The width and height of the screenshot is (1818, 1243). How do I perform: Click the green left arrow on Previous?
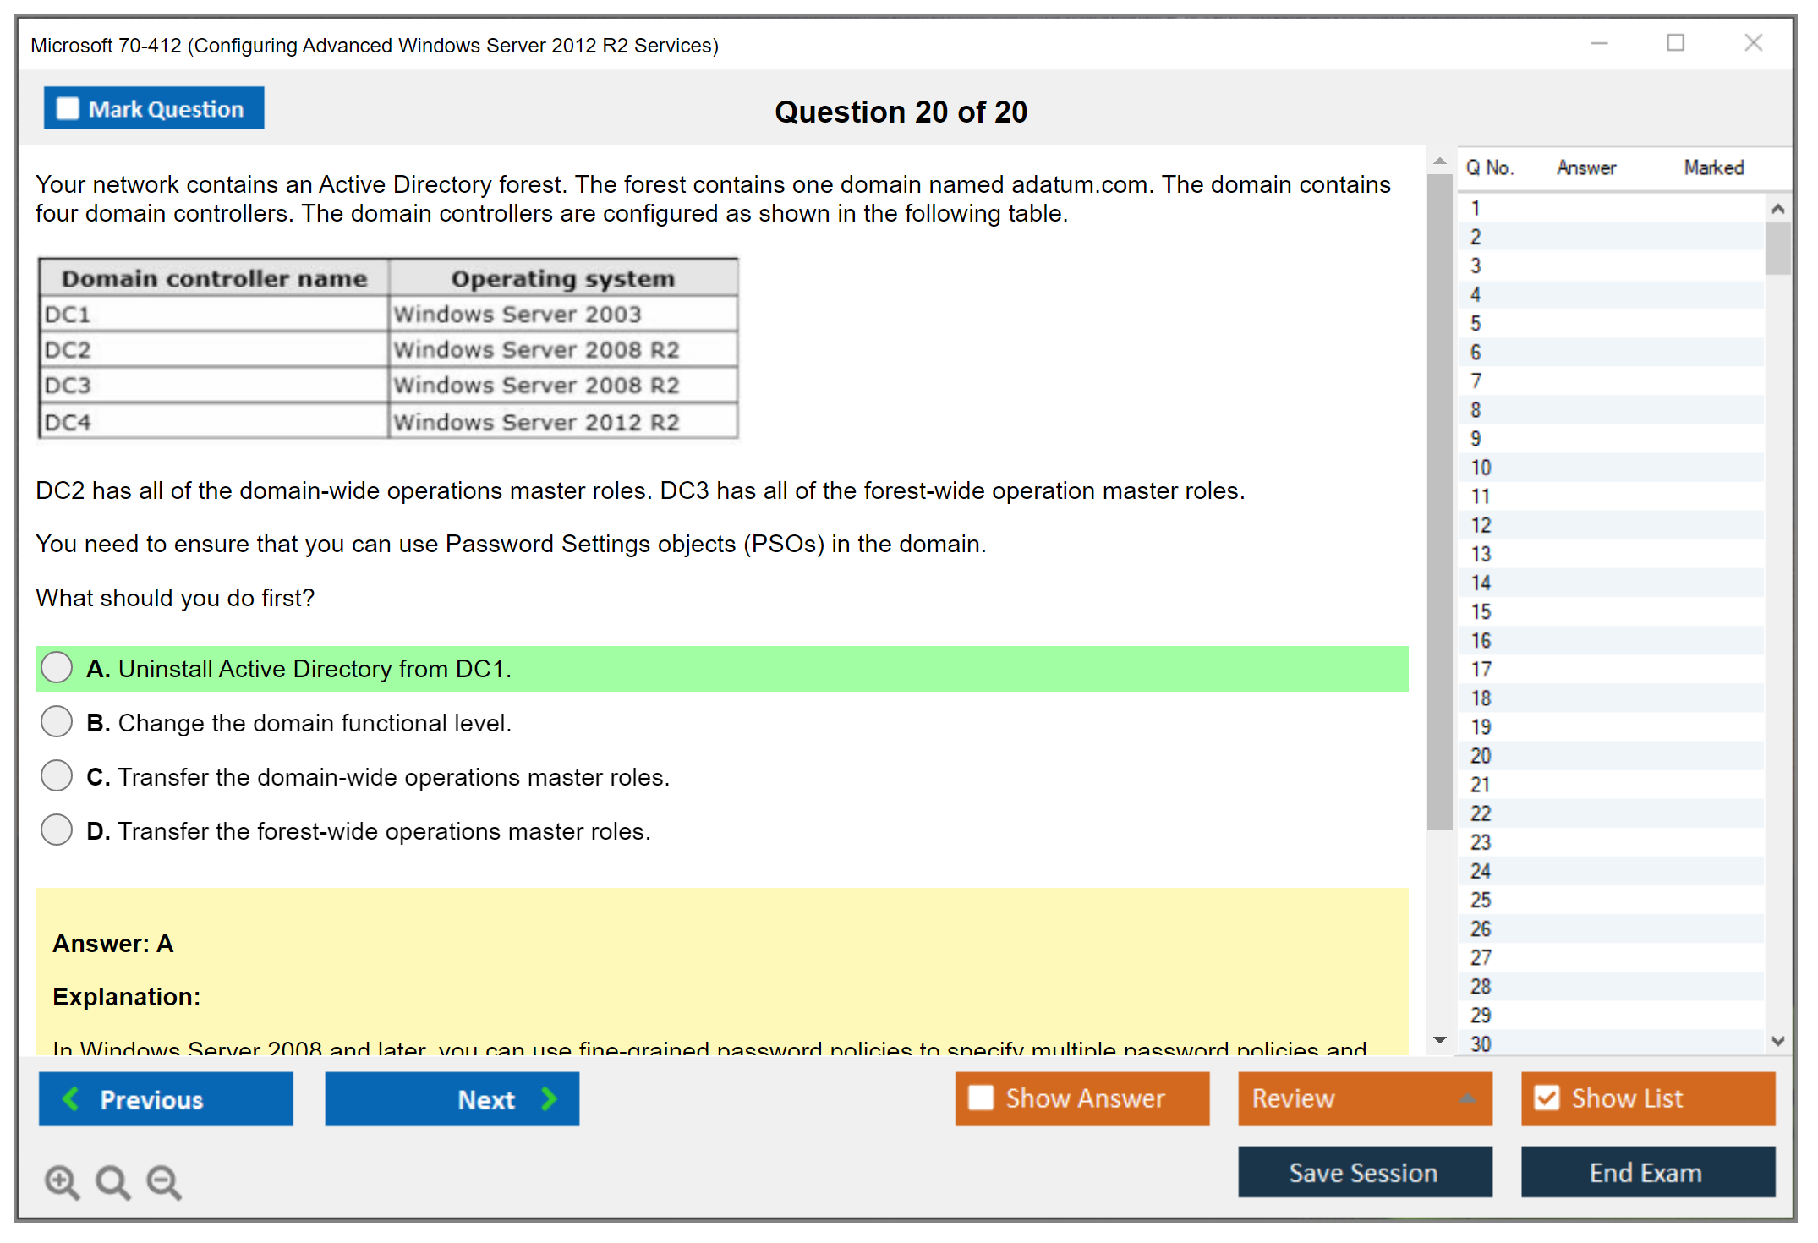71,1098
